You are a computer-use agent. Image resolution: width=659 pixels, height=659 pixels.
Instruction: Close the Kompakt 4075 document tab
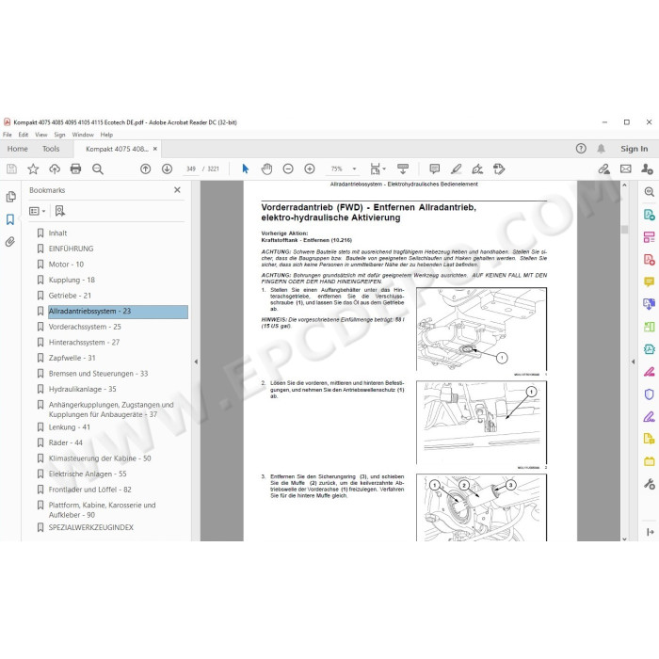[x=155, y=149]
